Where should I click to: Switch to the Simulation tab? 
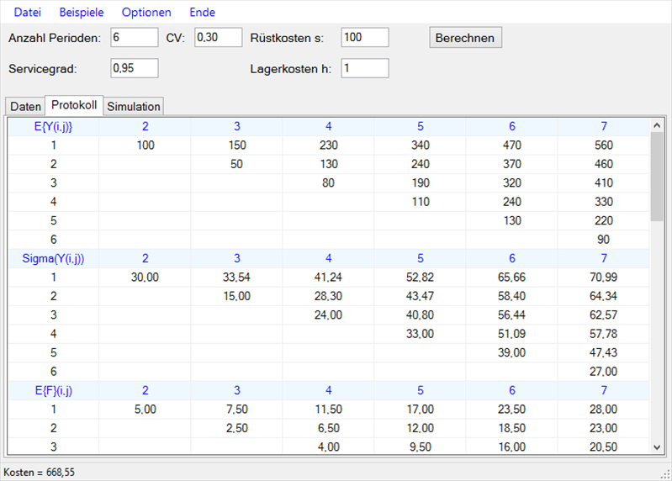pos(134,107)
